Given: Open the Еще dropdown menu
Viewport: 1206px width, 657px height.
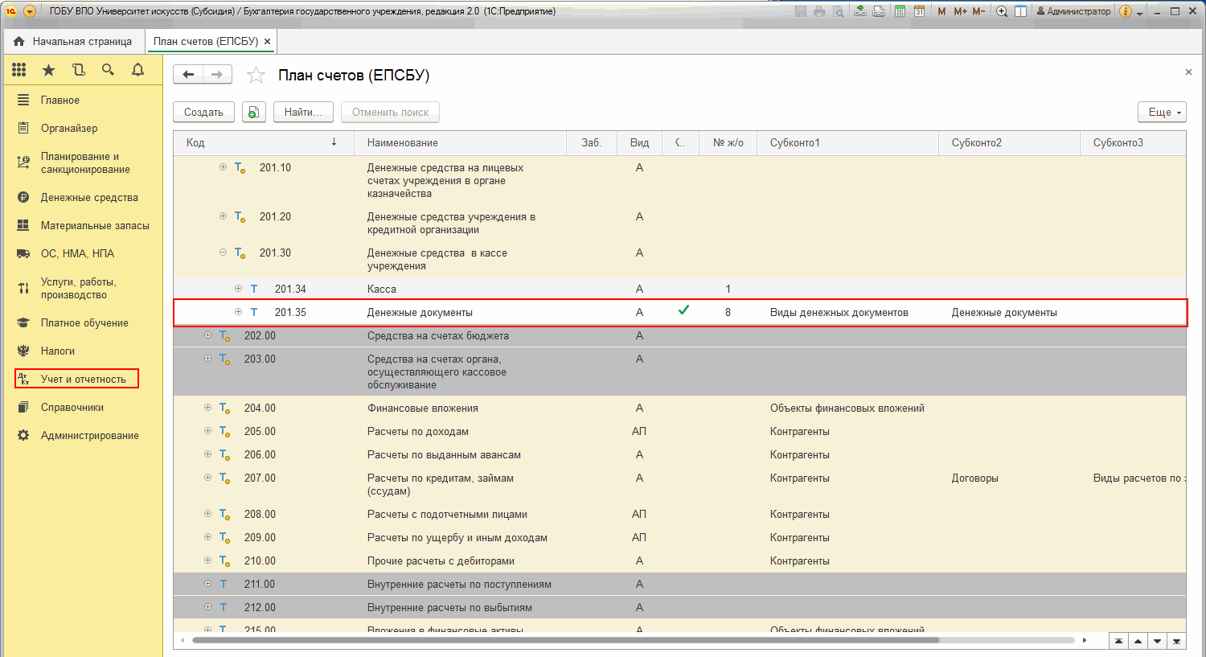Looking at the screenshot, I should [x=1162, y=113].
